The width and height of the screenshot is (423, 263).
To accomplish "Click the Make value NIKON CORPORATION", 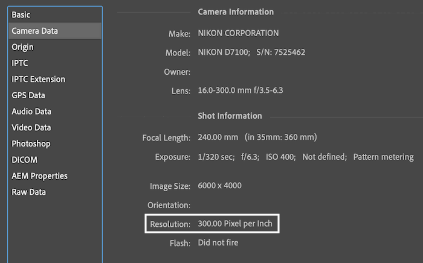I will [238, 33].
